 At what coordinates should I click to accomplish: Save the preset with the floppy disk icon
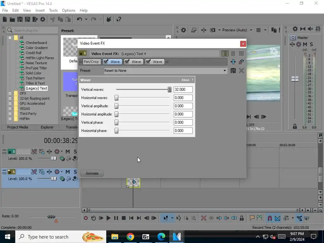click(x=233, y=71)
